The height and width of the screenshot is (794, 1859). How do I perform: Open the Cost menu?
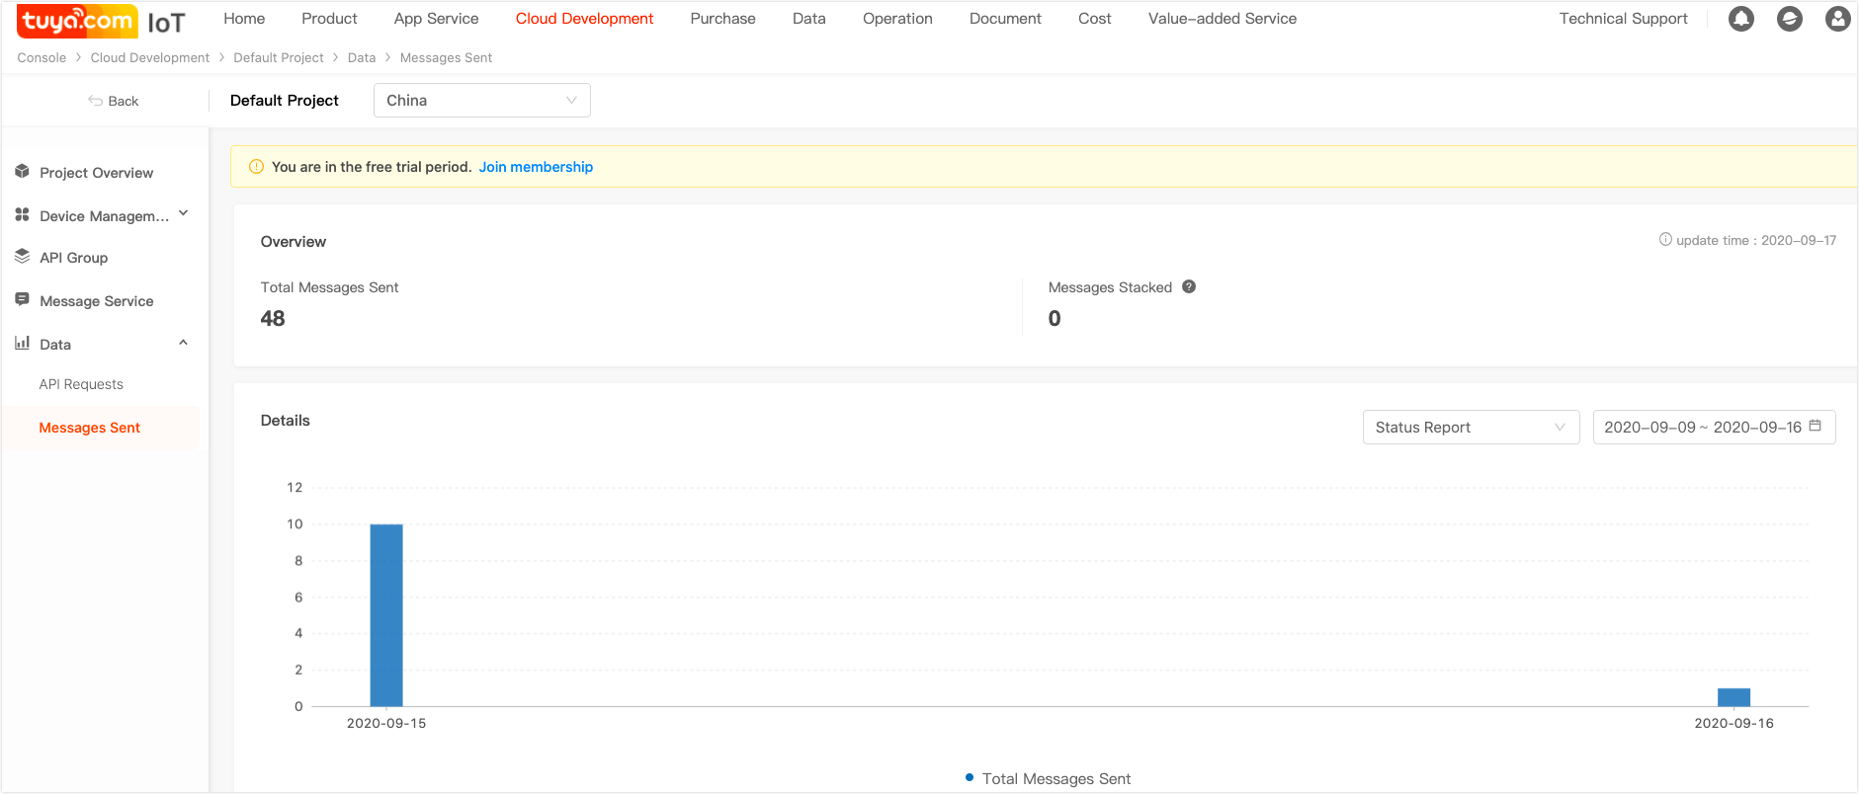tap(1095, 19)
